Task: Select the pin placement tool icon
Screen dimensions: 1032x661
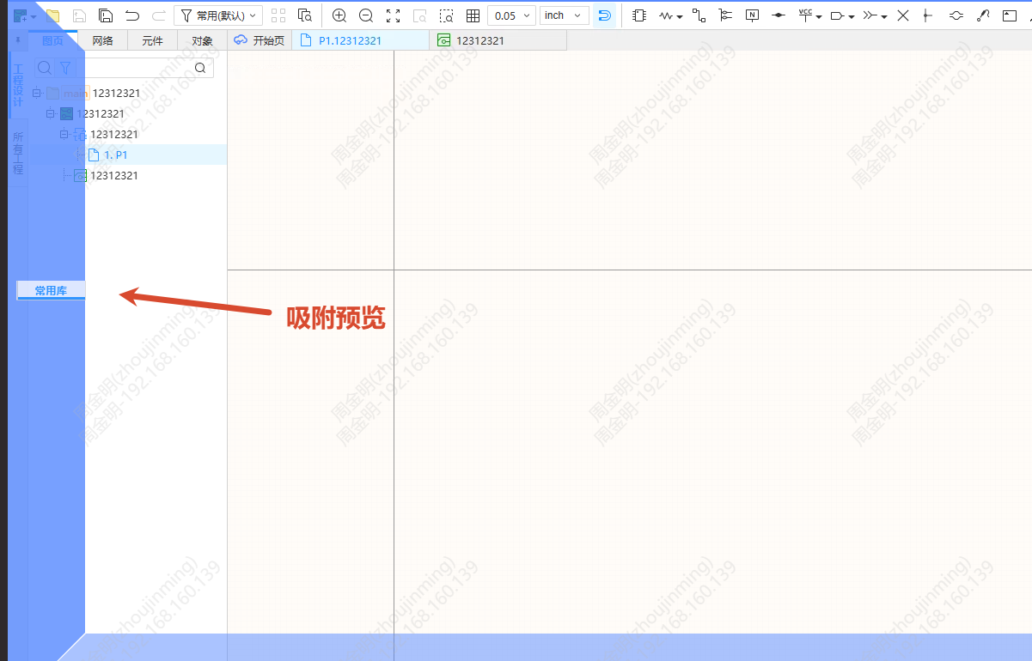Action: (927, 15)
